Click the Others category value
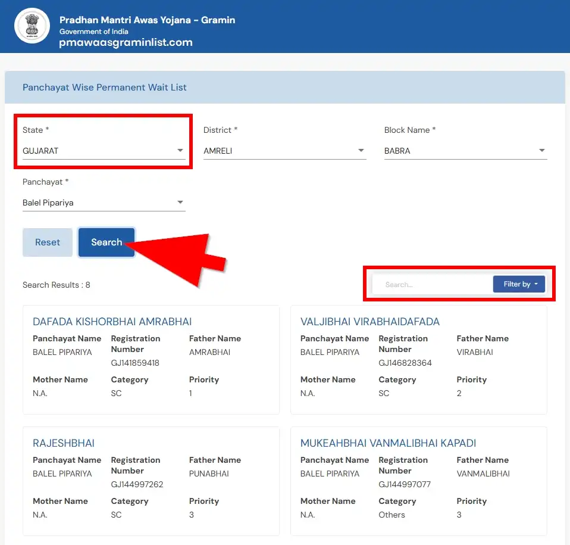This screenshot has width=570, height=545. tap(392, 515)
